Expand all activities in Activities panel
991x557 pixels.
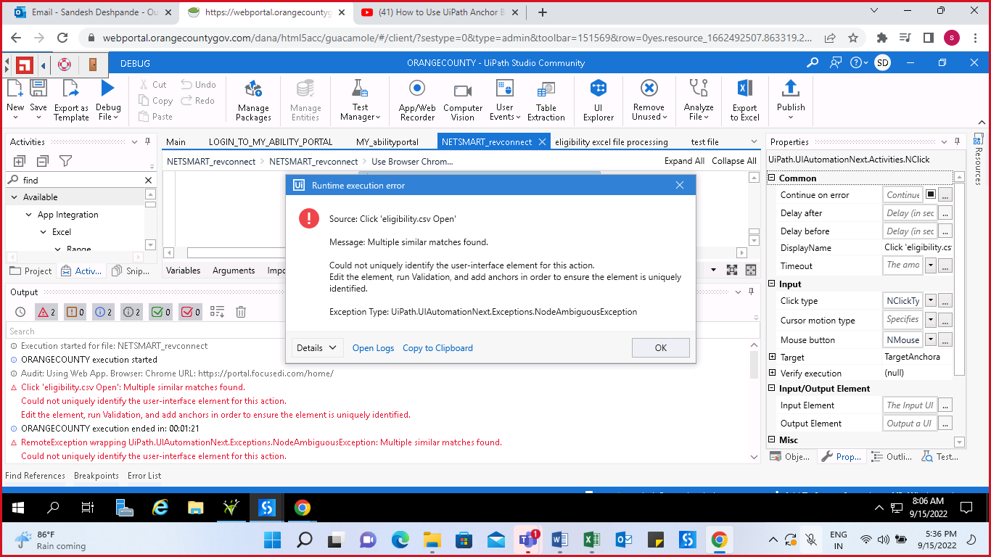click(x=20, y=161)
